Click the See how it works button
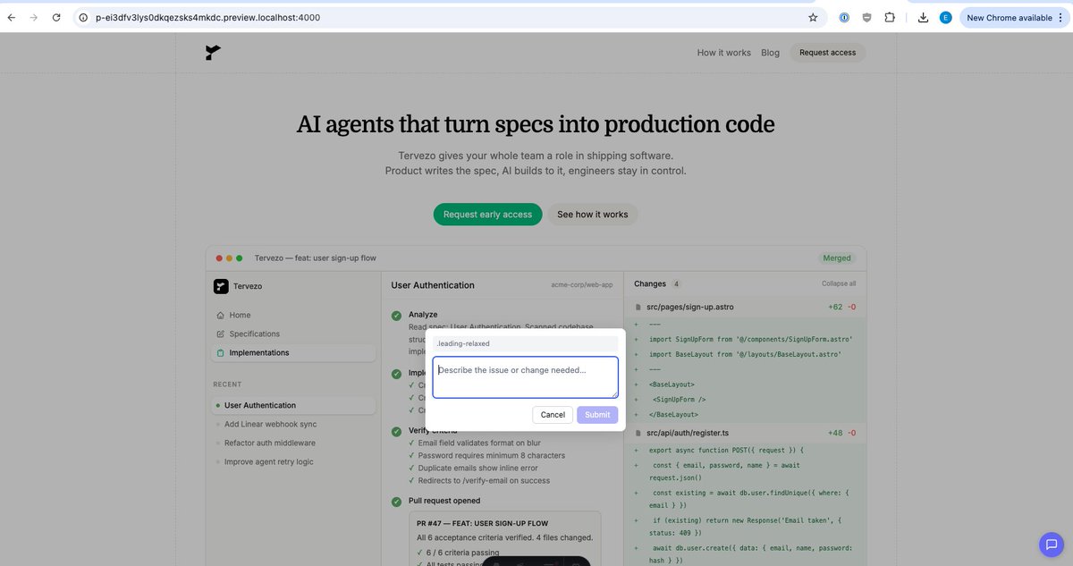 point(593,215)
